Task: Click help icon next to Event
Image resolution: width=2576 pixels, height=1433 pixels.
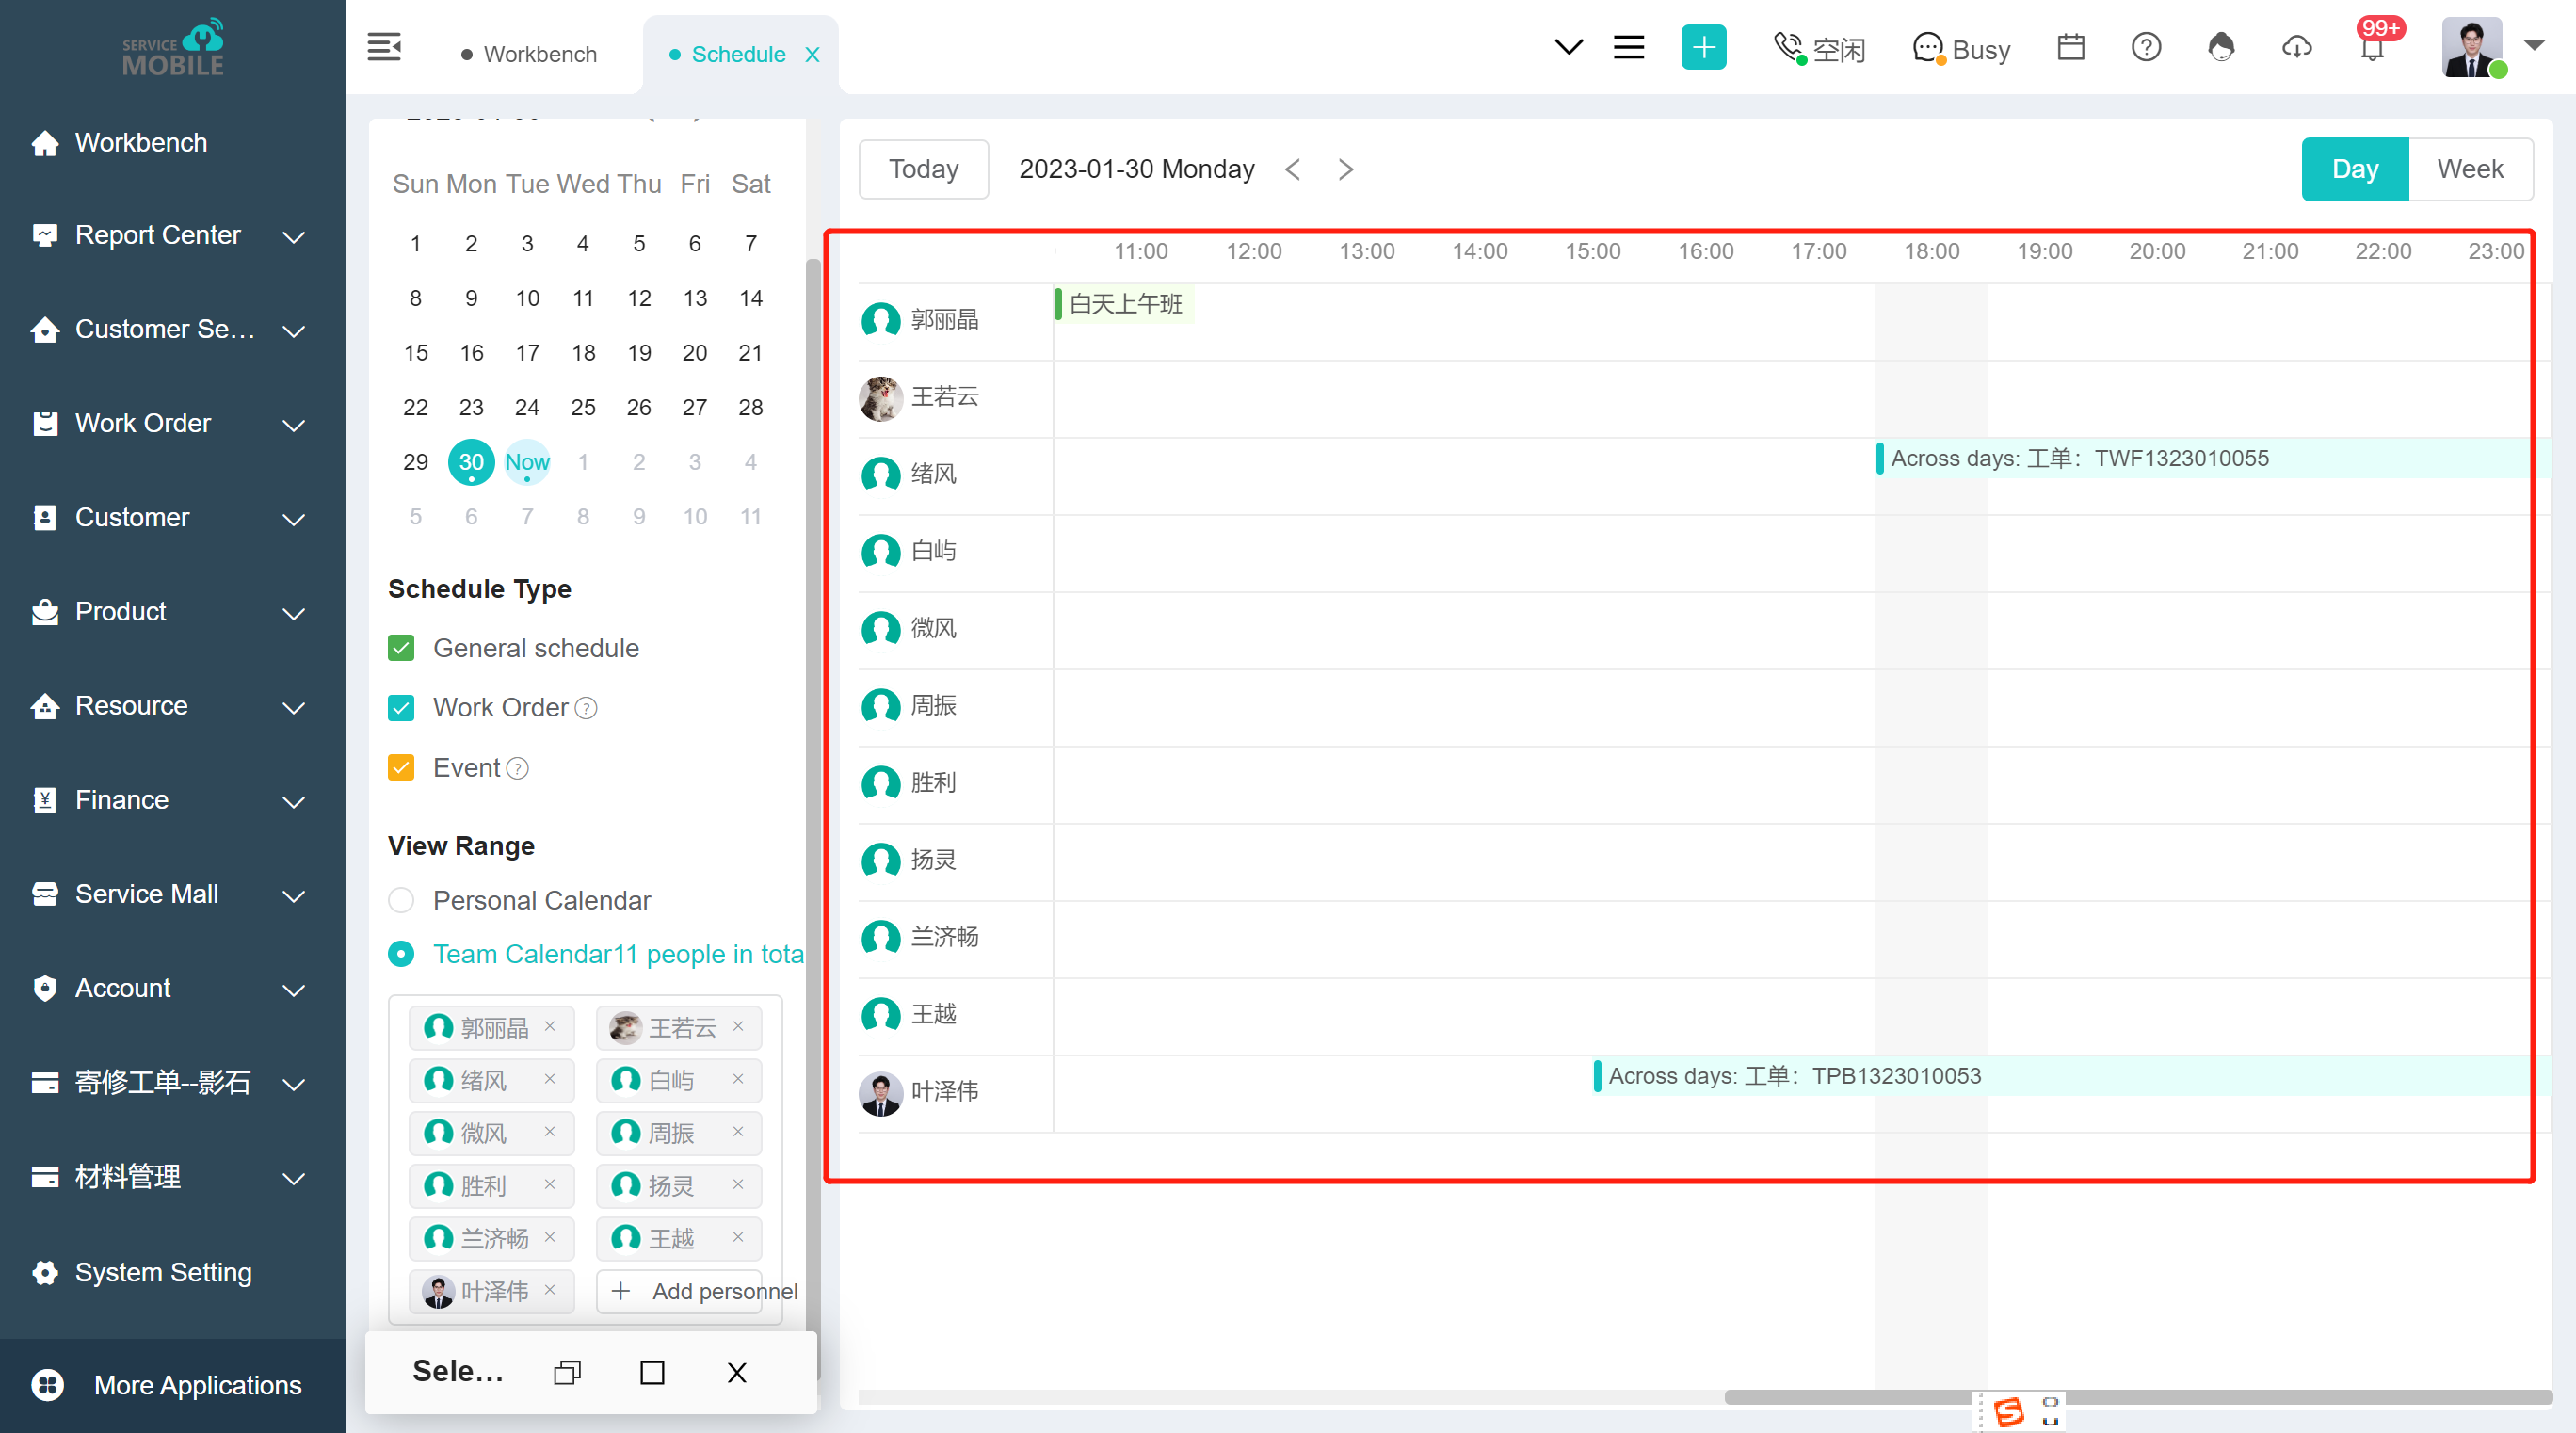Action: pyautogui.click(x=518, y=768)
